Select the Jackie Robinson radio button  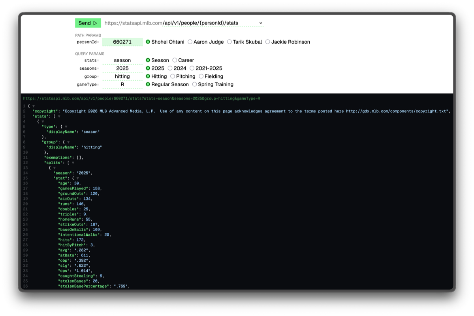(267, 42)
